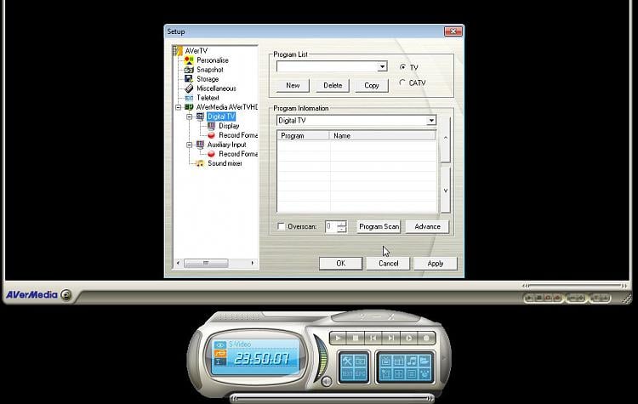Open the Teletext settings entry
The width and height of the screenshot is (638, 404).
(x=208, y=98)
